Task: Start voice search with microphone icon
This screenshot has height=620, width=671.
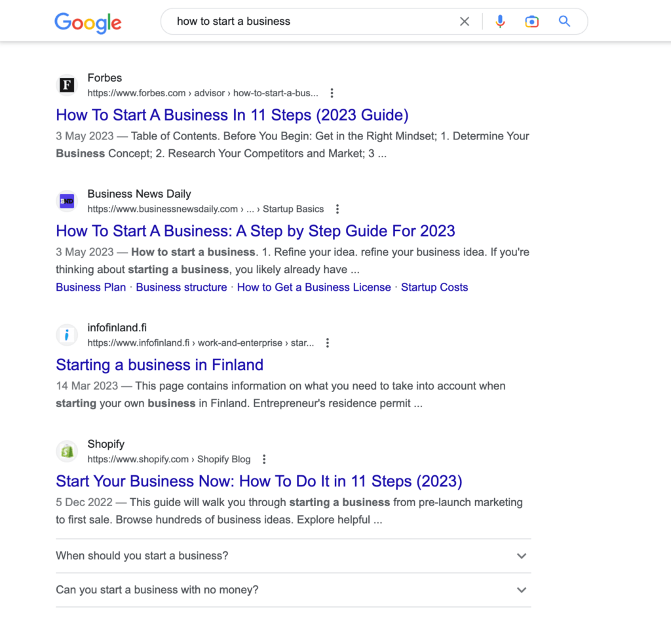Action: point(500,22)
